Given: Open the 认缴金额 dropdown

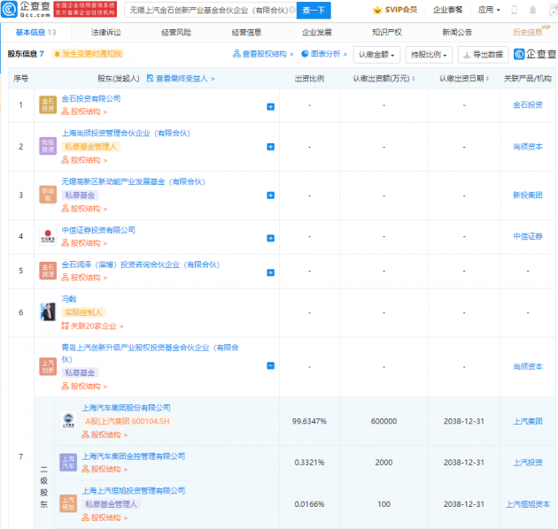Looking at the screenshot, I should tap(376, 55).
